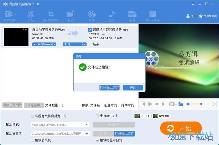Click 打开输出文件 beside the 浏览 button
Image resolution: width=219 pixels, height=145 pixels.
tap(124, 134)
